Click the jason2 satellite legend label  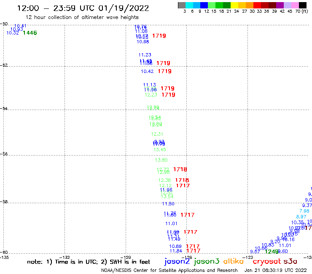(x=177, y=262)
